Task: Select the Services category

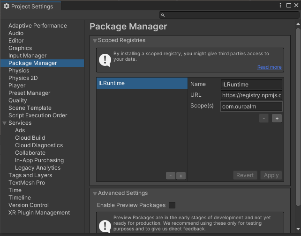Action: (20, 123)
